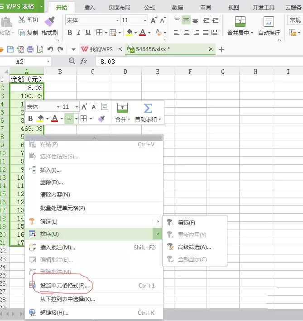The width and height of the screenshot is (303, 321).
Task: Click the decrease indent icon
Action: pyautogui.click(x=206, y=20)
